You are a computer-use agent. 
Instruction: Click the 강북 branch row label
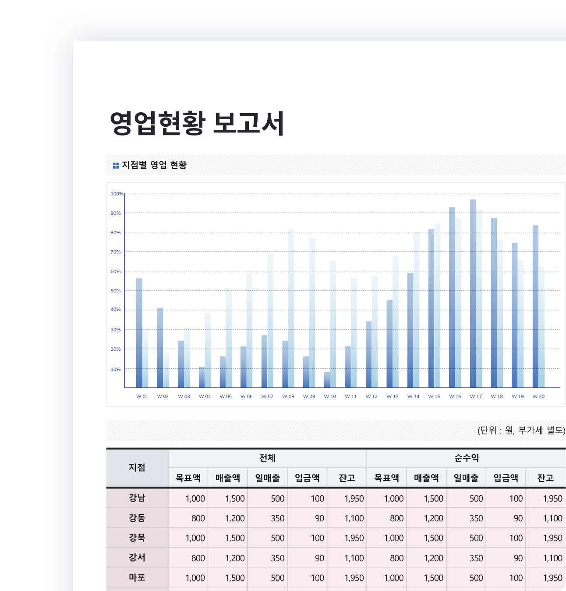coord(137,538)
